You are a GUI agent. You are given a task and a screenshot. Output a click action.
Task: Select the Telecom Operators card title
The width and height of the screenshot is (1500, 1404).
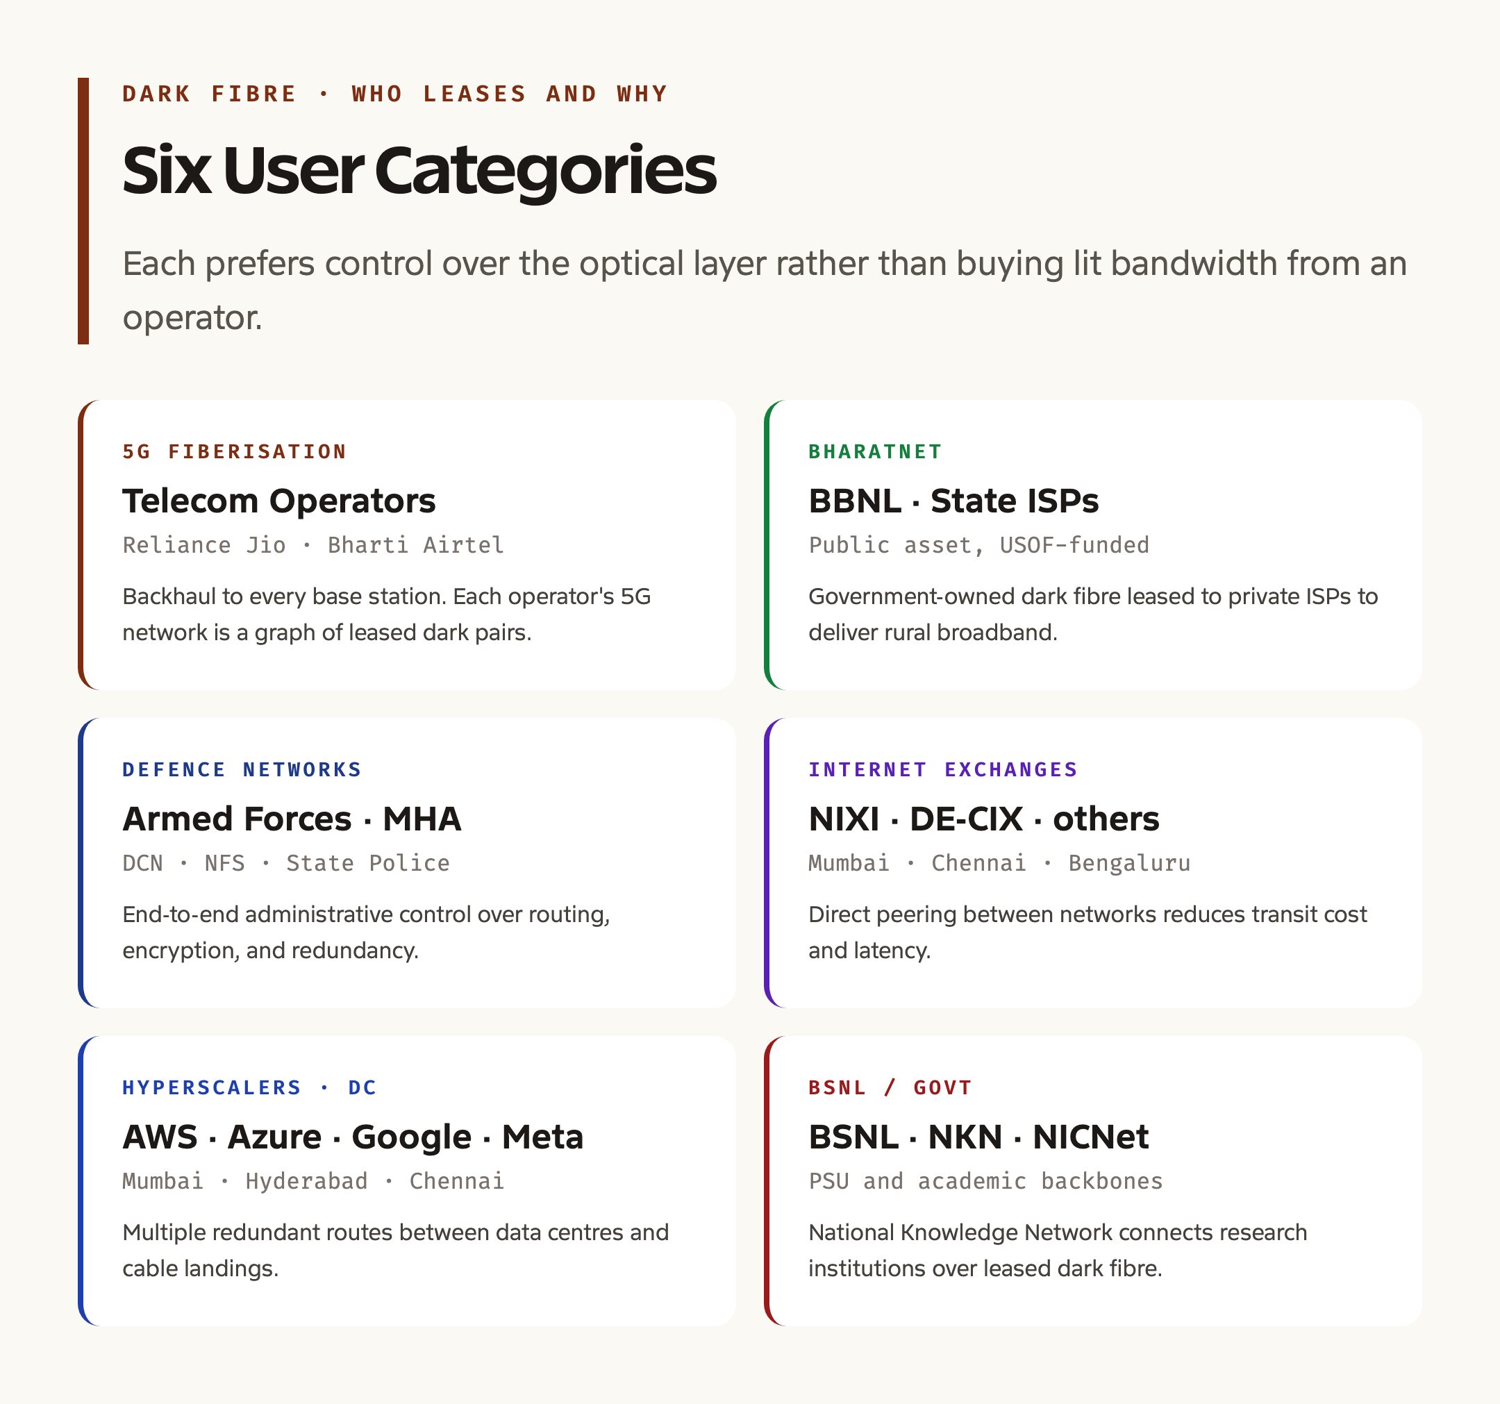279,501
